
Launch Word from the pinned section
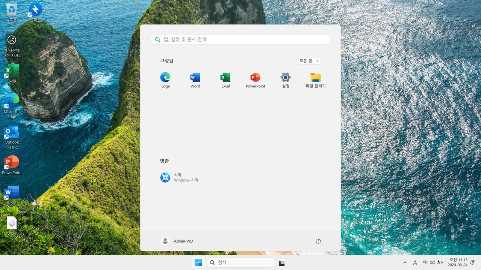coord(195,80)
